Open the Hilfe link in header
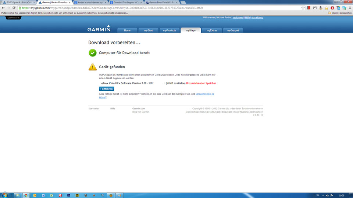Viewport: 353px width, 198px height. [247, 18]
